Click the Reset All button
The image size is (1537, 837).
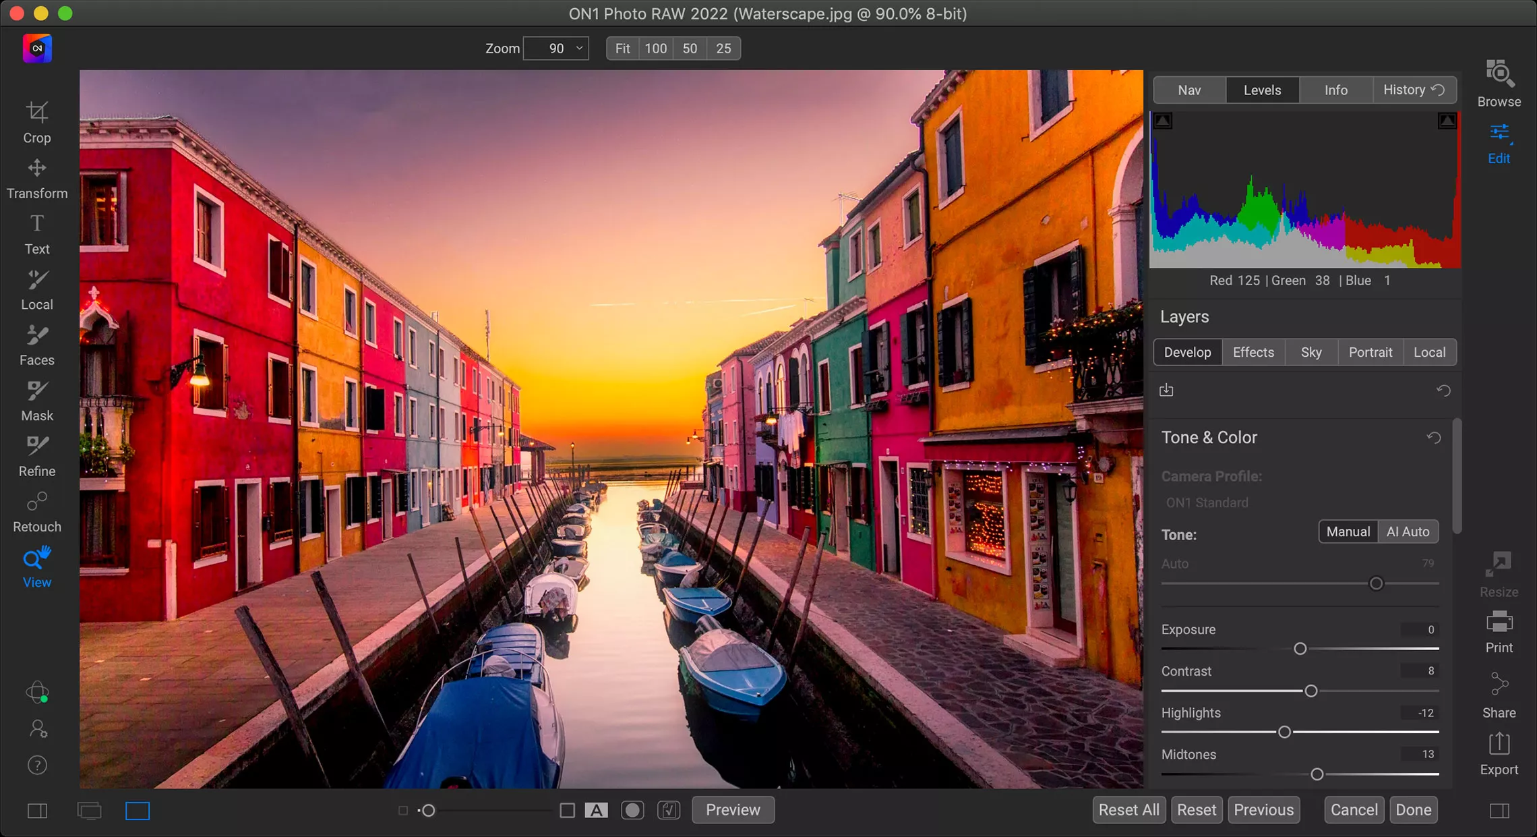pyautogui.click(x=1128, y=809)
